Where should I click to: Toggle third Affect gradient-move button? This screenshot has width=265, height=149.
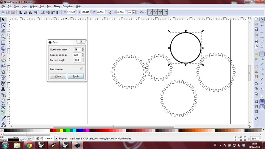160,12
